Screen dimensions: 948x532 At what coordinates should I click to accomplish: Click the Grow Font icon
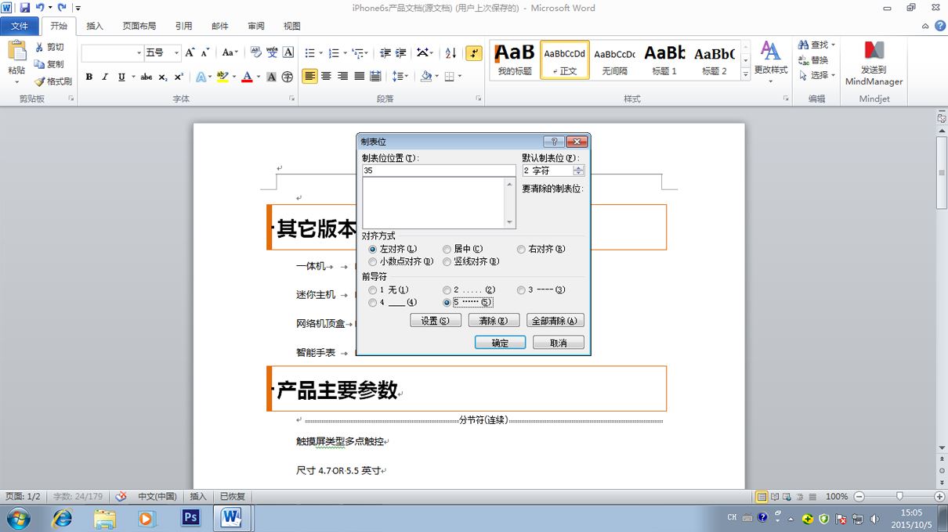click(x=190, y=52)
